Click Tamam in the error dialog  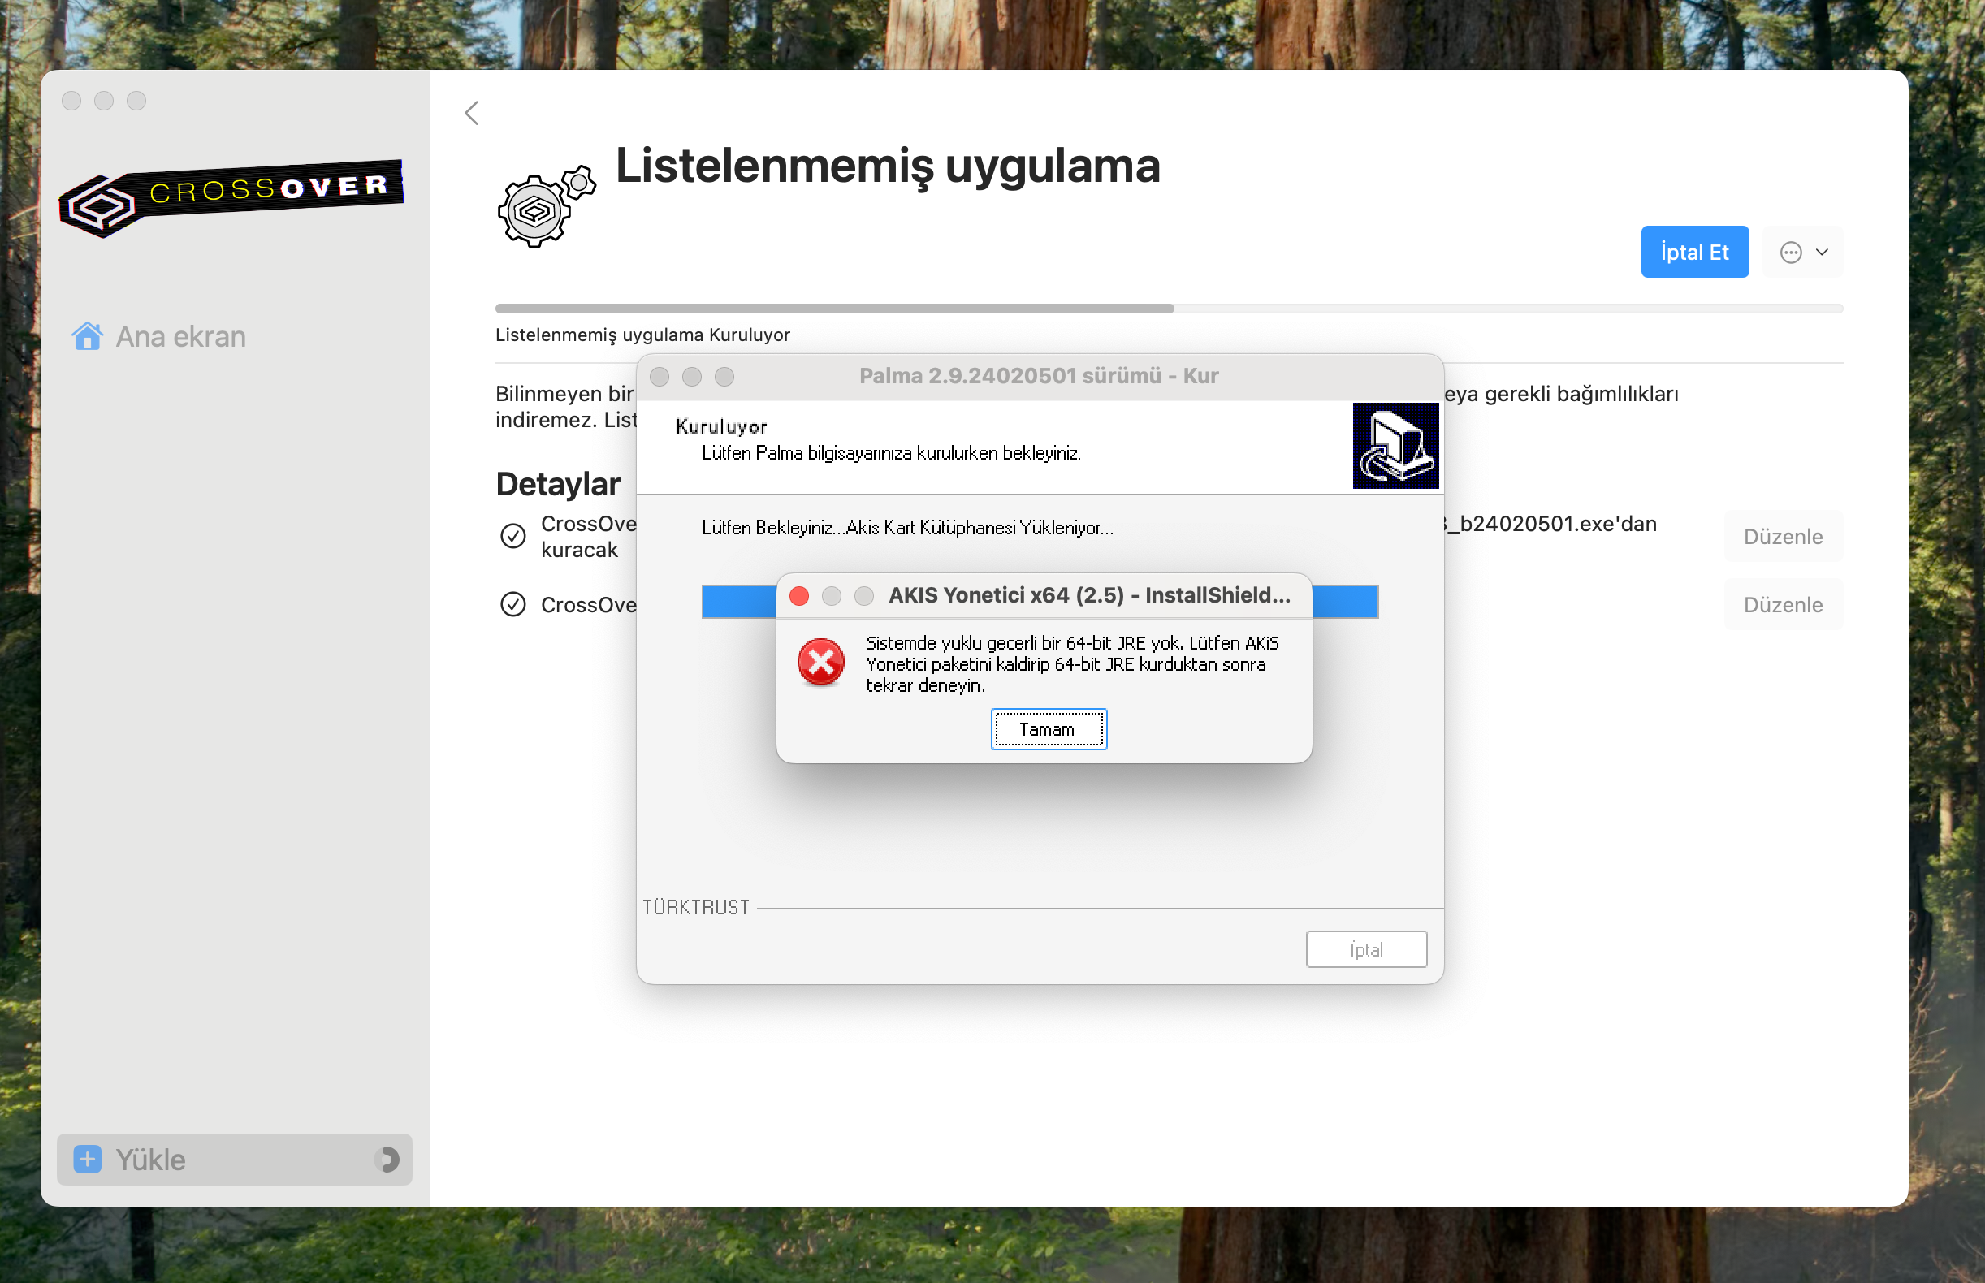[x=1049, y=729]
